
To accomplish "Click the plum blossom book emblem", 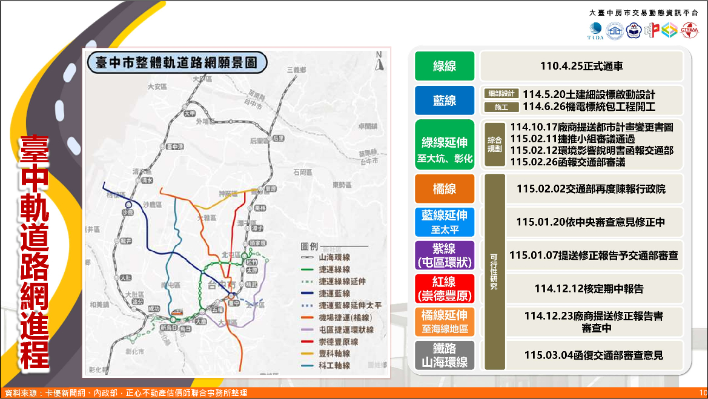I will 633,30.
